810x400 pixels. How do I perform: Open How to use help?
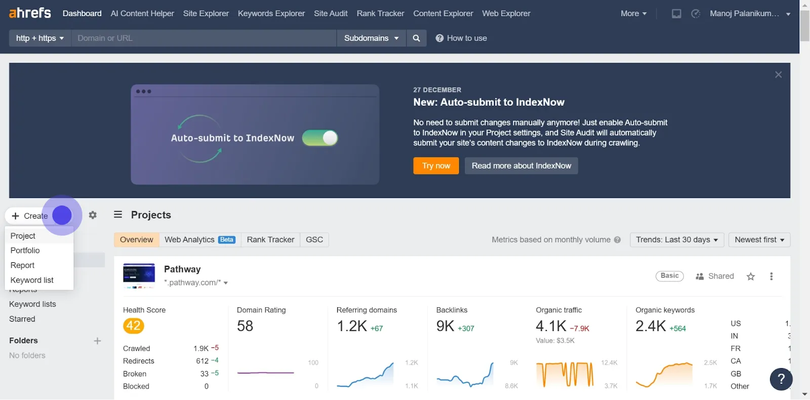pyautogui.click(x=461, y=38)
